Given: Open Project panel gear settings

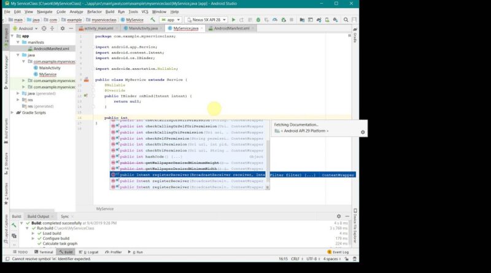Looking at the screenshot, I should 63,28.
